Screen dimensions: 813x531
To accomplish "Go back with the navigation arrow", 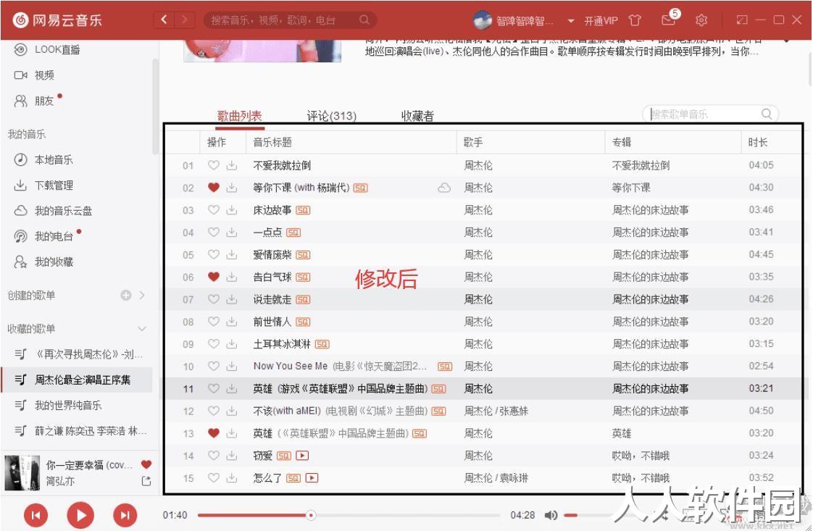I will pyautogui.click(x=164, y=20).
